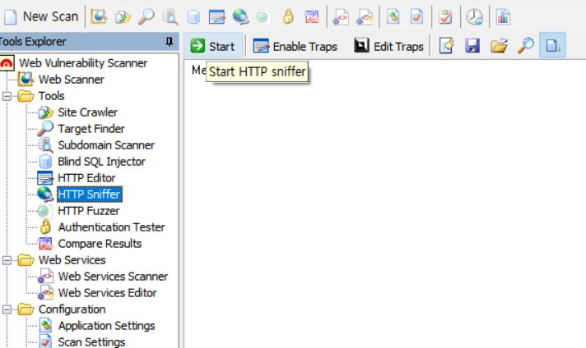
Task: Pin the Tools Explorer panel
Action: (170, 41)
